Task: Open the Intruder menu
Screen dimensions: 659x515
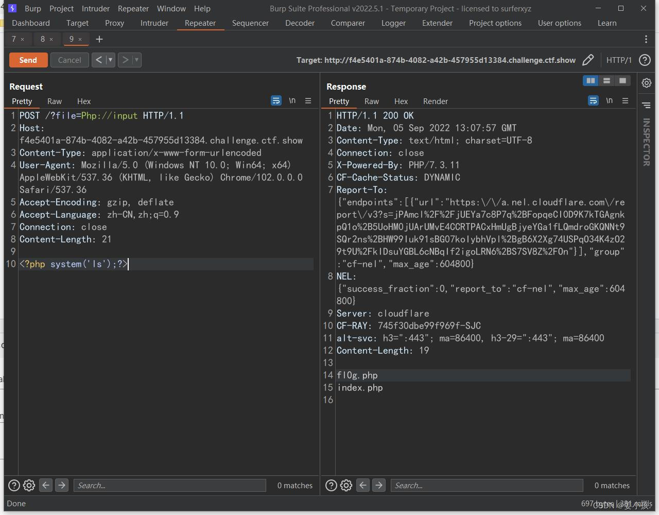Action: pyautogui.click(x=96, y=9)
